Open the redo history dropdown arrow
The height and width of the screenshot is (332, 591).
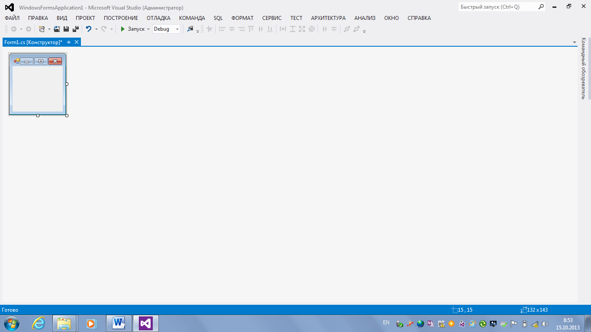(x=111, y=29)
